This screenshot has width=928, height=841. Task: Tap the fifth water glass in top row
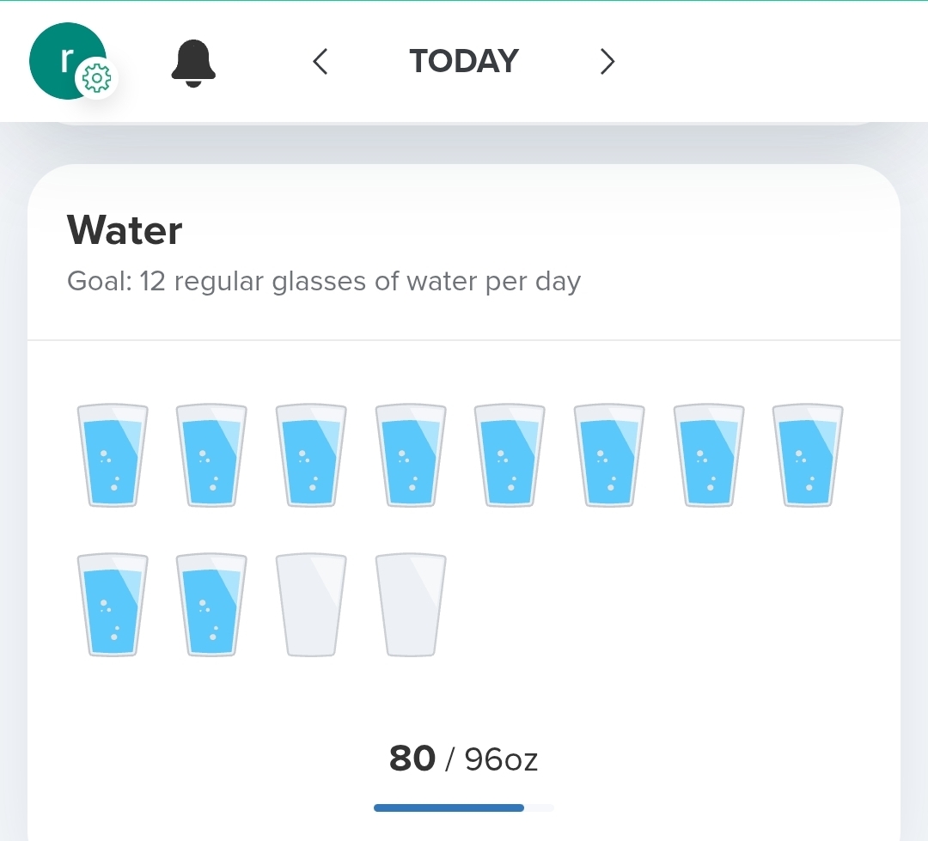pos(510,455)
